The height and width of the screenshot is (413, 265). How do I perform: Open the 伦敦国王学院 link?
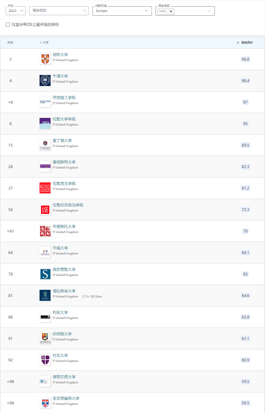coord(64,183)
